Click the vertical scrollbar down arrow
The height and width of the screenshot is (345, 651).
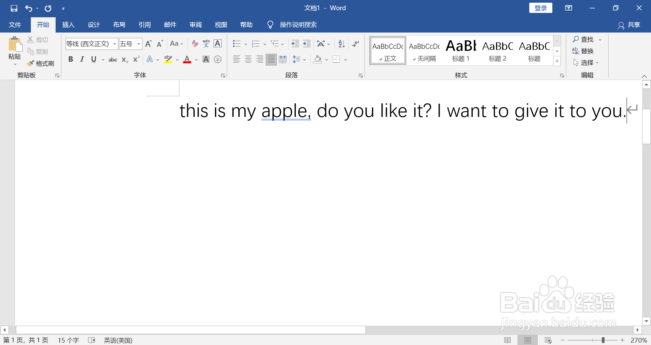point(646,321)
